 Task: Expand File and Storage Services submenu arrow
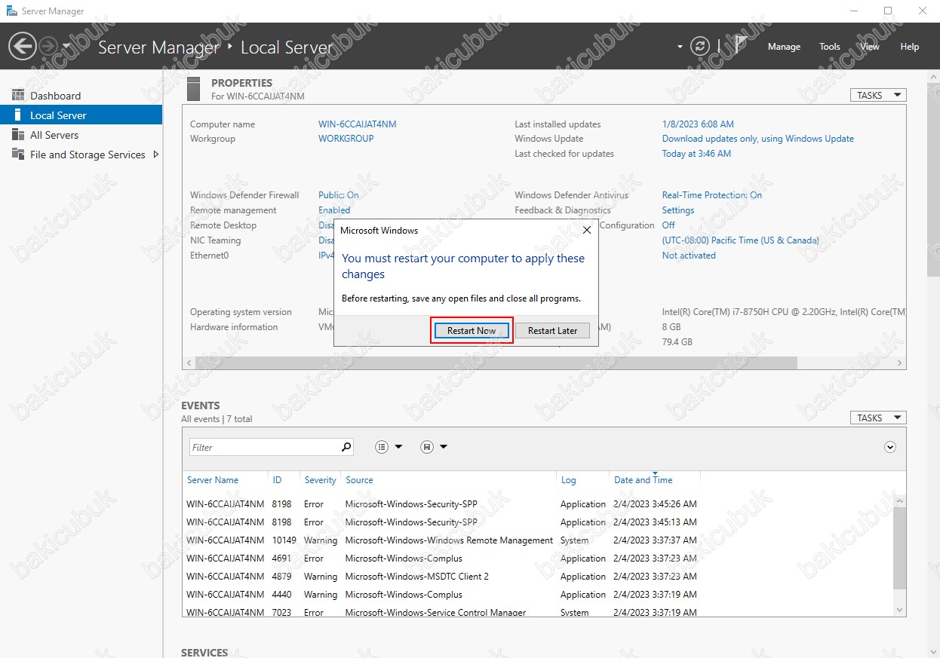[x=156, y=155]
